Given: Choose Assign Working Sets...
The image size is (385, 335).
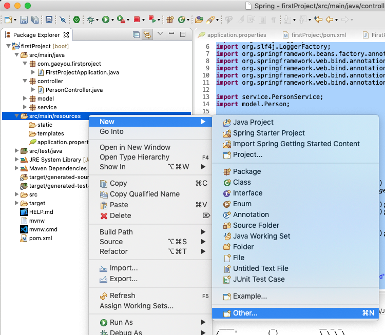Looking at the screenshot, I should coord(150,306).
